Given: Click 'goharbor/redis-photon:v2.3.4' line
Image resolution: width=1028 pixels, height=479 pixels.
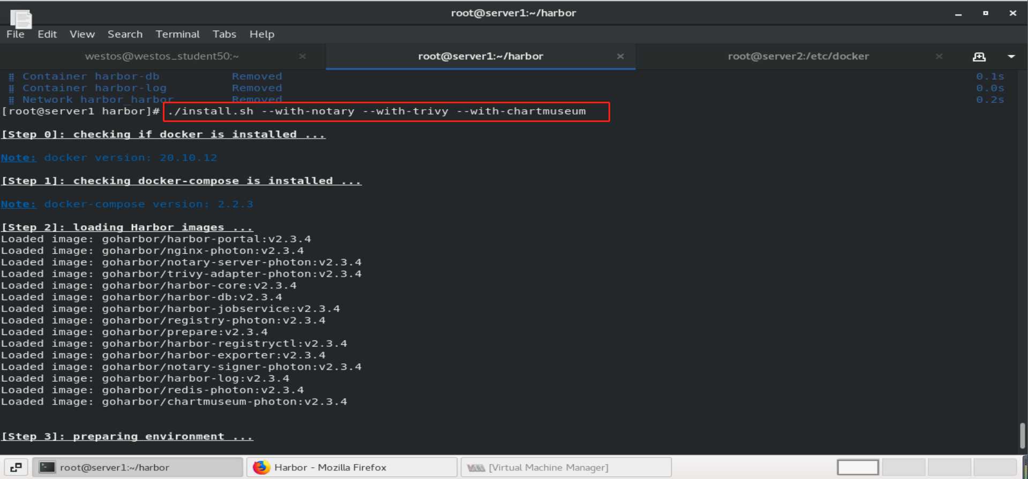Looking at the screenshot, I should click(x=152, y=390).
